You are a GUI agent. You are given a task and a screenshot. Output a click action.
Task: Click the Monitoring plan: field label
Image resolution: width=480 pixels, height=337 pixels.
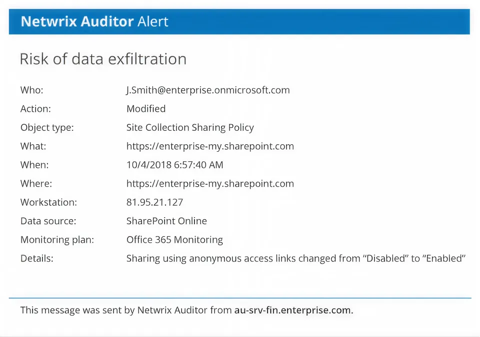(x=57, y=240)
